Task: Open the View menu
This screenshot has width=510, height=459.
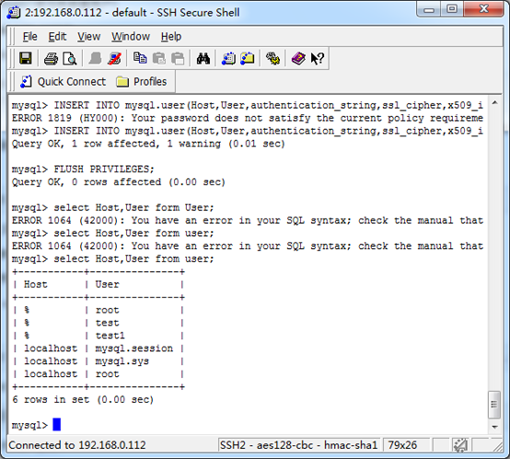Action: pos(88,37)
